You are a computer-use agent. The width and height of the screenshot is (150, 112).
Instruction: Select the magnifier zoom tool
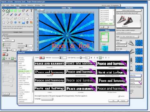(27, 15)
